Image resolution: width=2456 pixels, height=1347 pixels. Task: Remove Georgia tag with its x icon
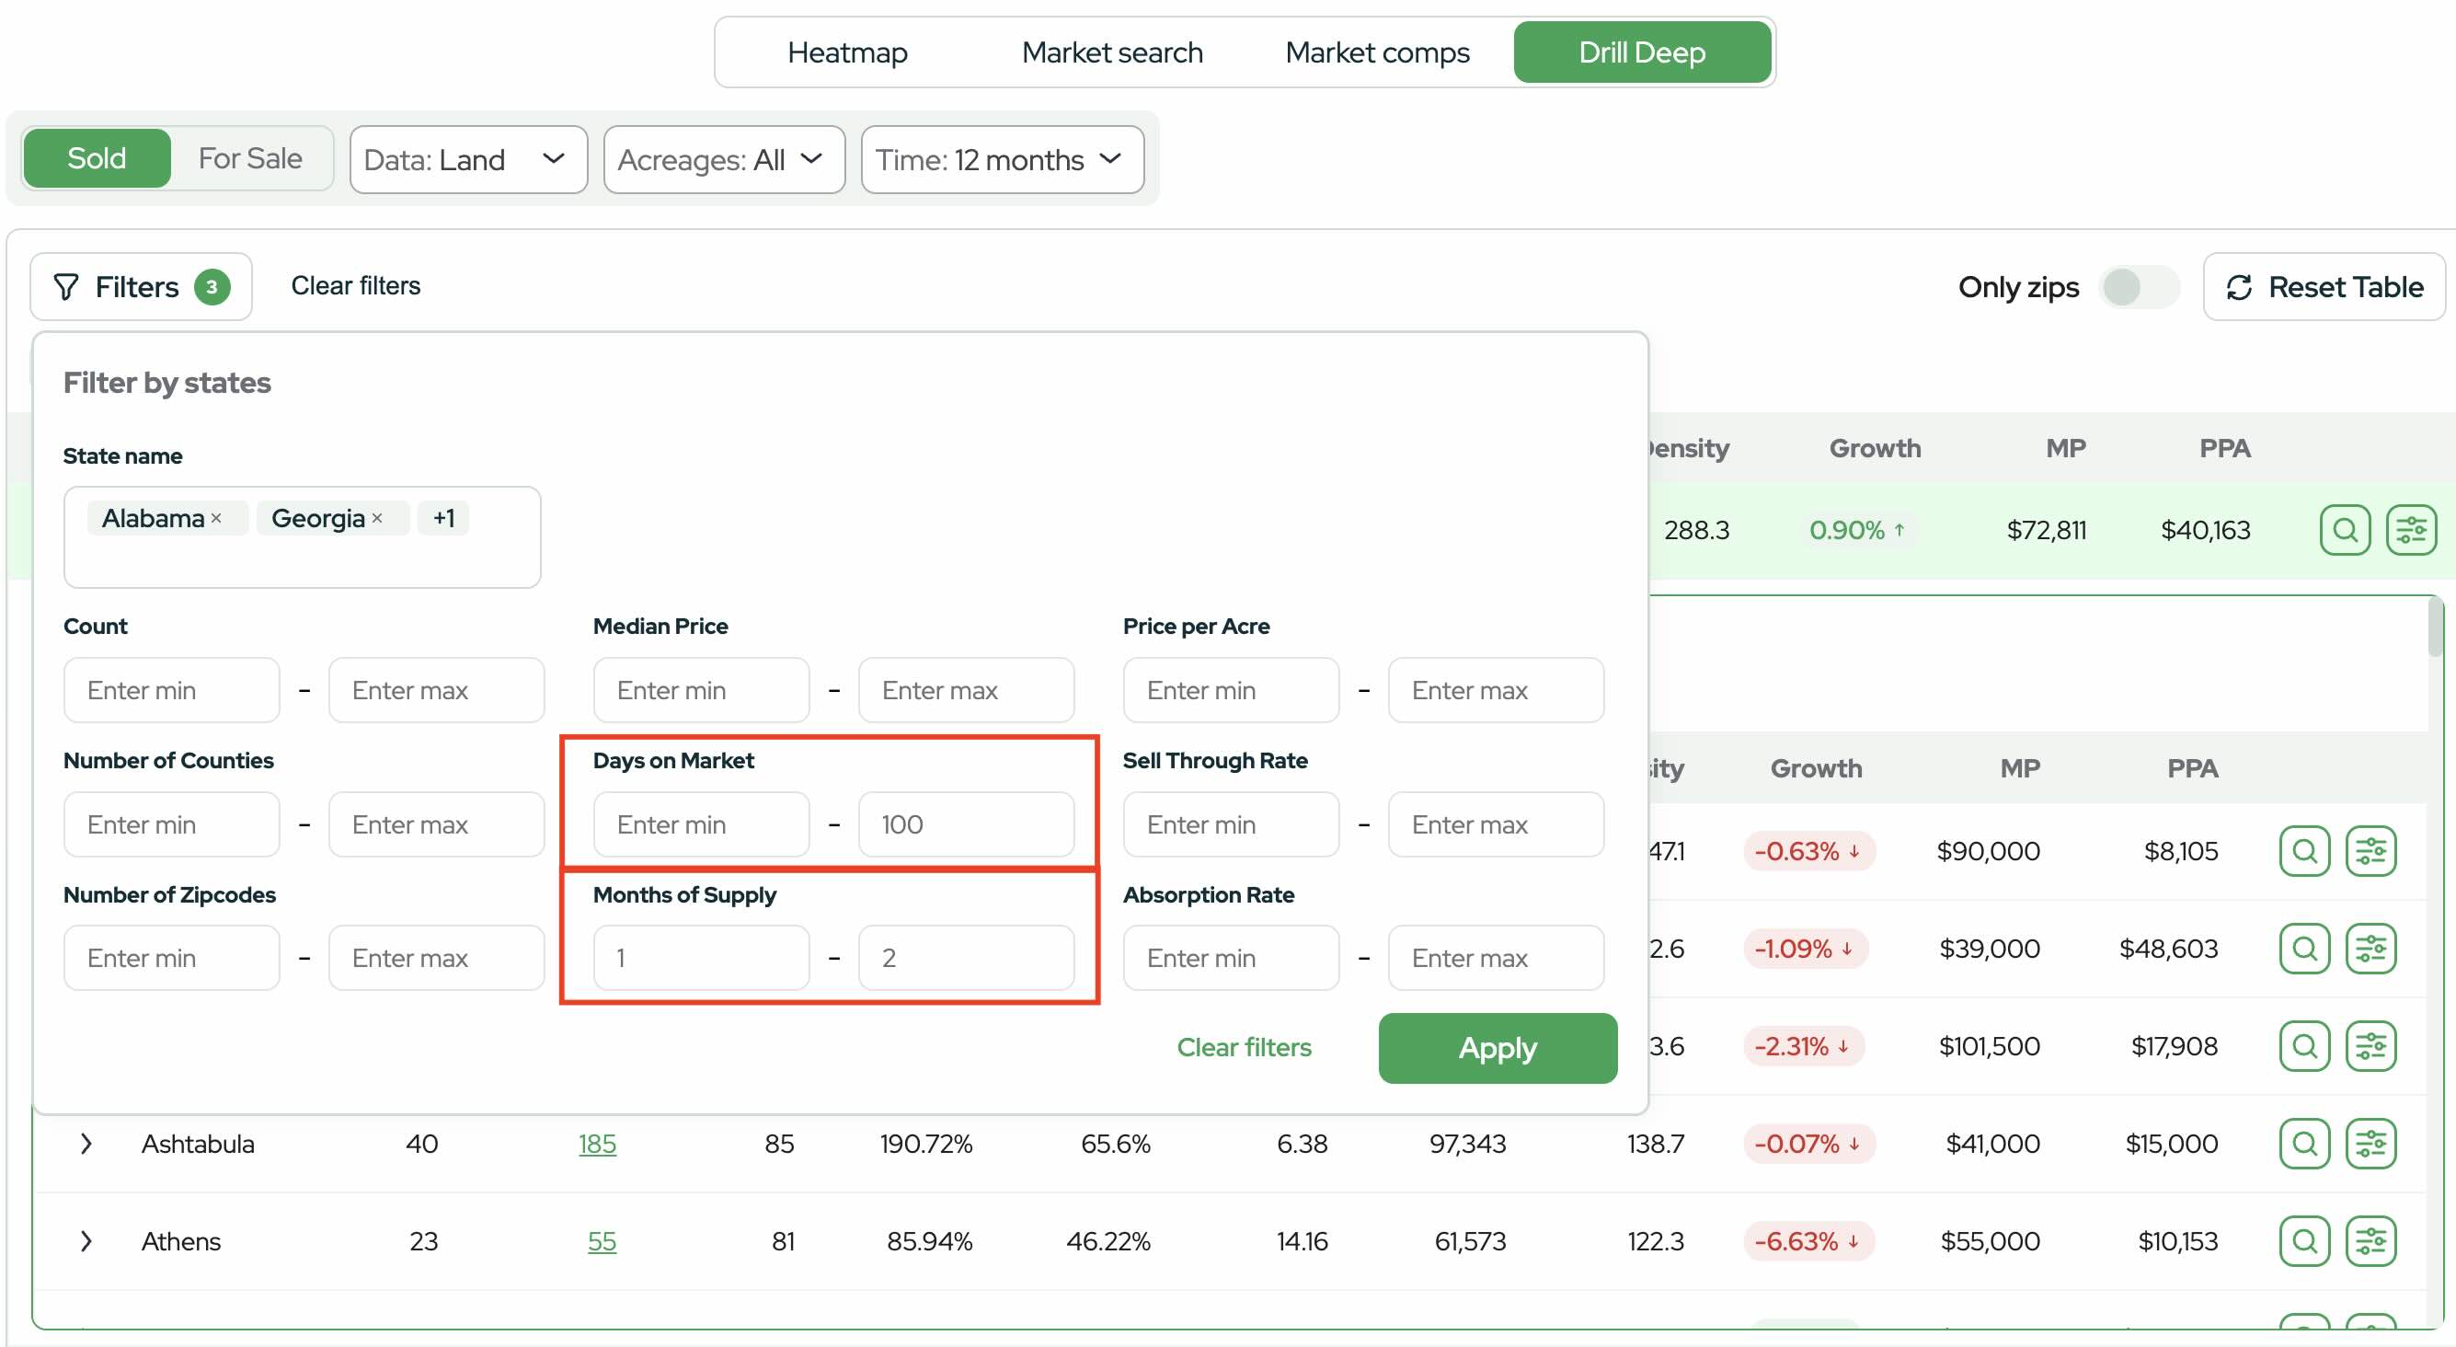(377, 518)
